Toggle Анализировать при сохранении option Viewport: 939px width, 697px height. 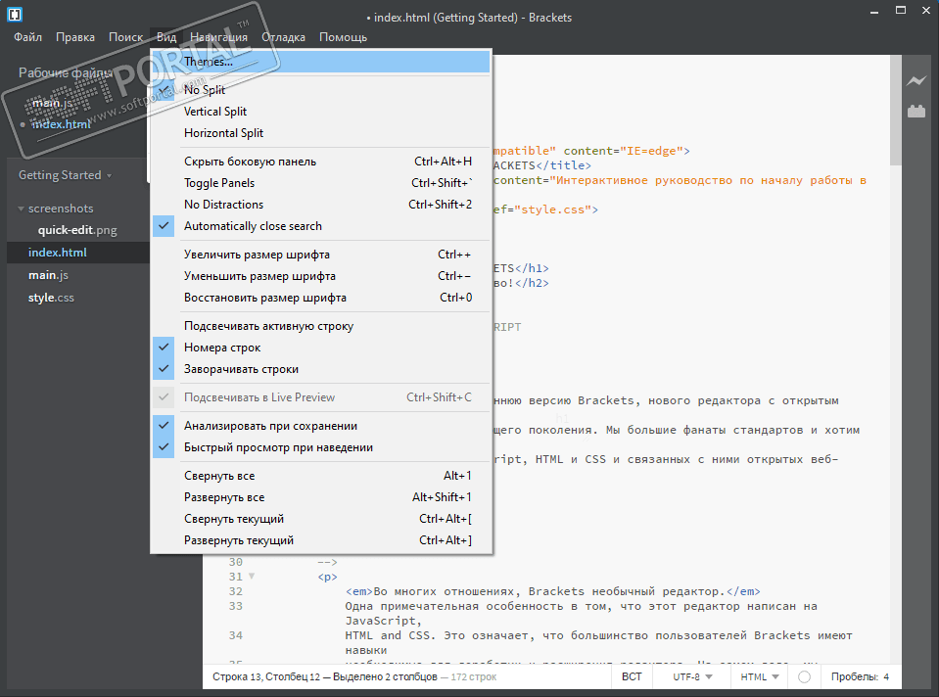click(321, 427)
